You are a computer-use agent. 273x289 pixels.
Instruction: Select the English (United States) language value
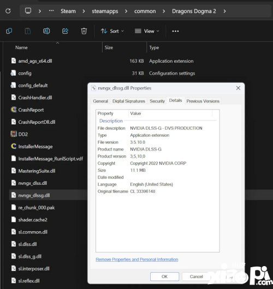coord(151,184)
